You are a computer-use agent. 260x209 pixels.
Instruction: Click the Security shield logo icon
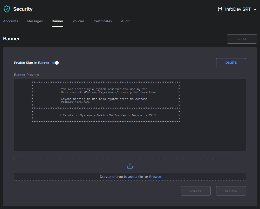click(x=6, y=9)
